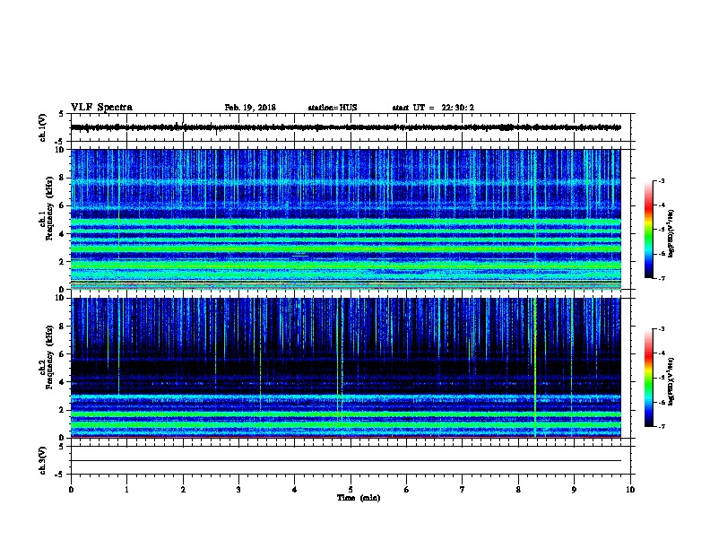Click time axis tick label "0"
The height and width of the screenshot is (549, 710).
tap(71, 490)
